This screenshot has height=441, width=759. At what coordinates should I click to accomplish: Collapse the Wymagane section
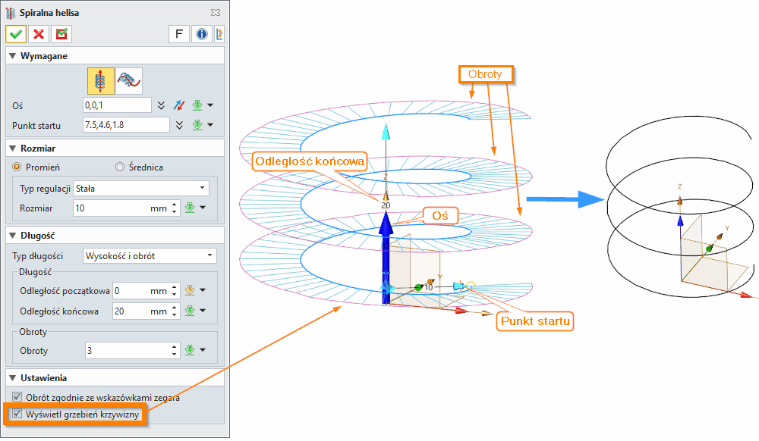point(11,56)
